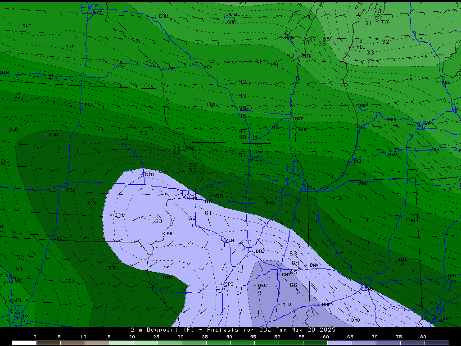Click the FOD station label

tap(54, 134)
